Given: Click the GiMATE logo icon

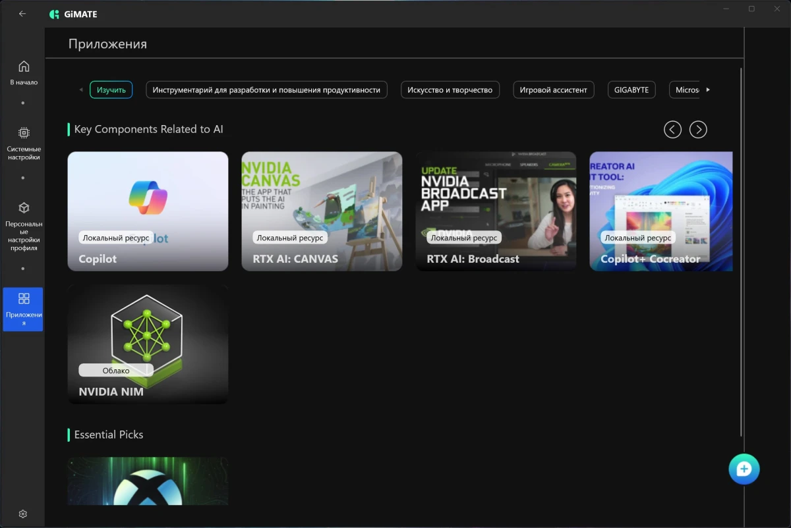Looking at the screenshot, I should click(x=55, y=14).
